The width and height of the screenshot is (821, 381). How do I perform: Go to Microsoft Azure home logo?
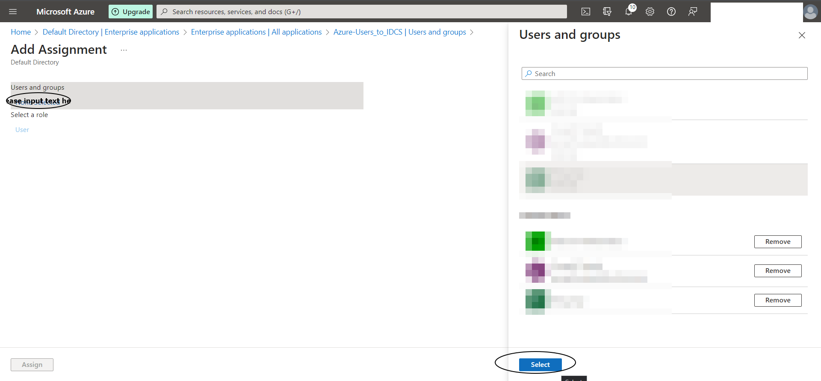point(65,12)
